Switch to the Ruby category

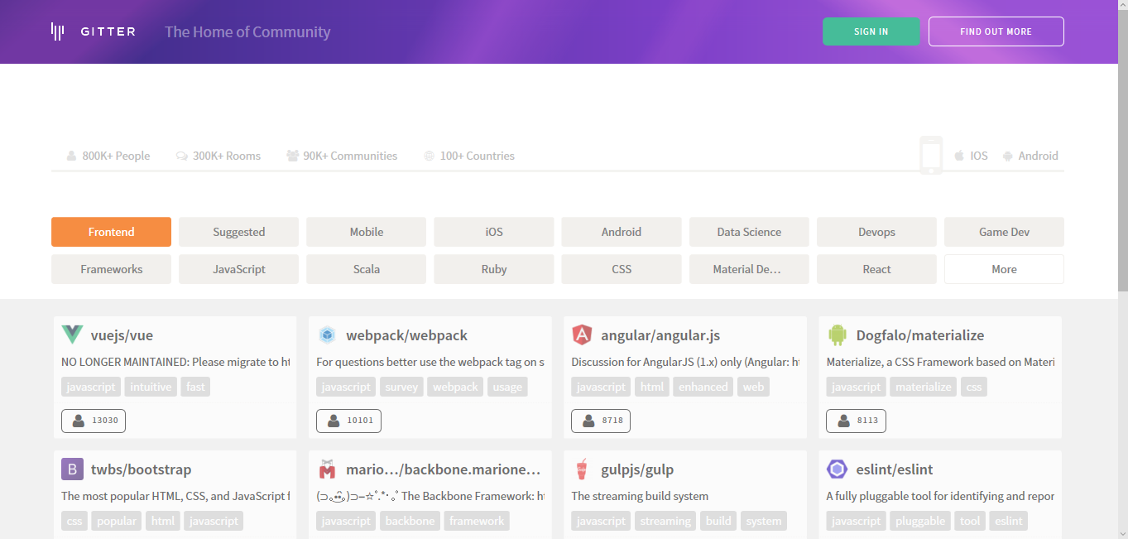pyautogui.click(x=494, y=269)
